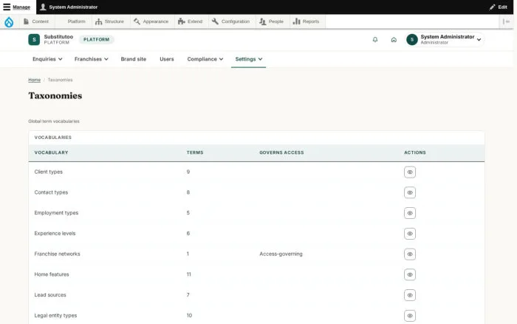517x324 pixels.
Task: Click the PLATFORM badge
Action: pos(96,40)
